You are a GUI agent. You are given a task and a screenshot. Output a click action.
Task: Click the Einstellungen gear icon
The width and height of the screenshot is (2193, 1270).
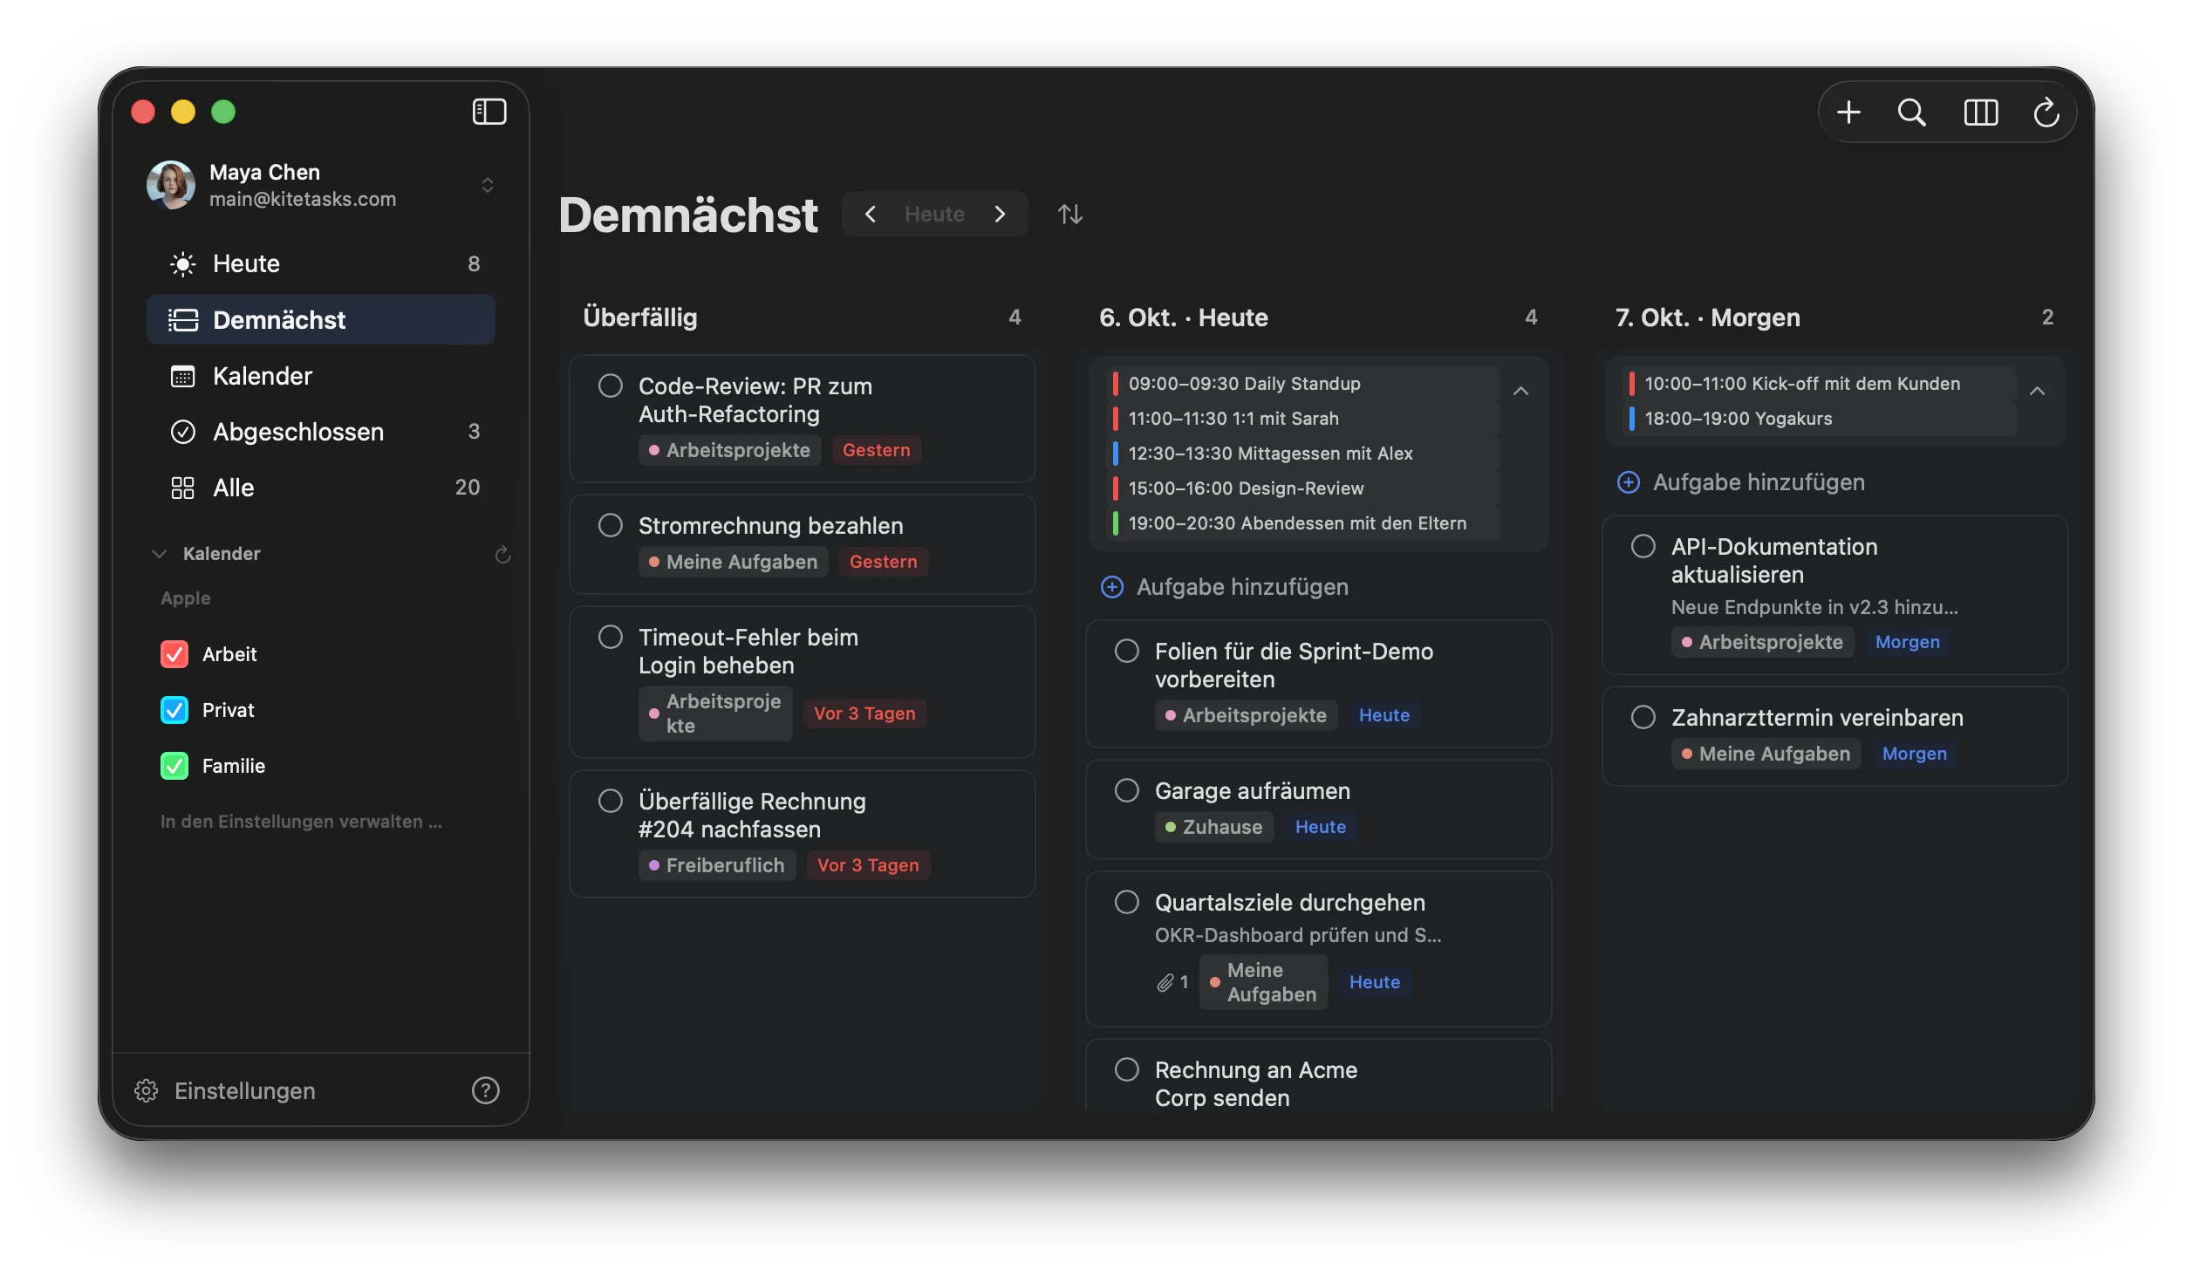[146, 1090]
